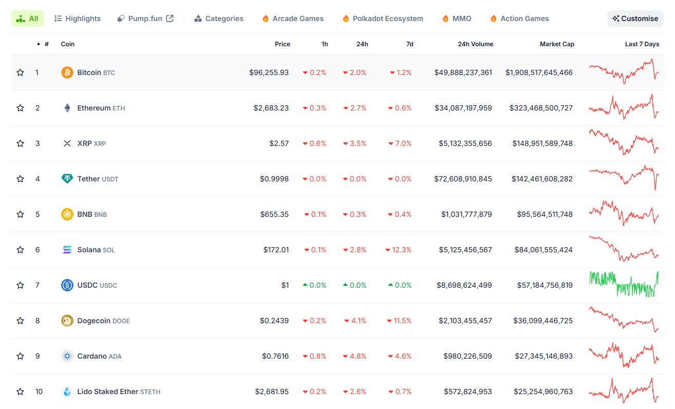Open the USDC coin name link
Screen dimensions: 675x409
(x=97, y=285)
